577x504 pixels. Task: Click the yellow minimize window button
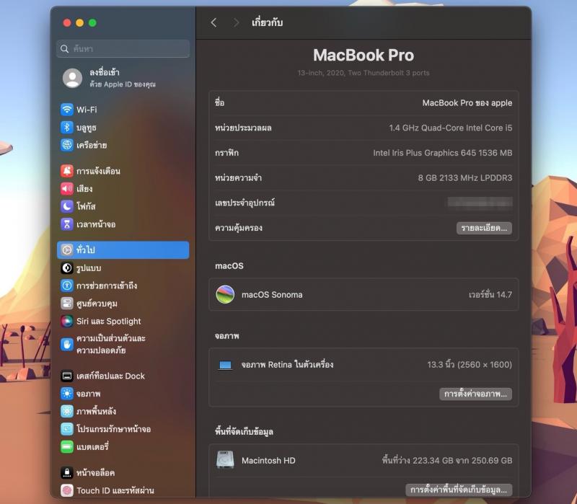click(80, 23)
